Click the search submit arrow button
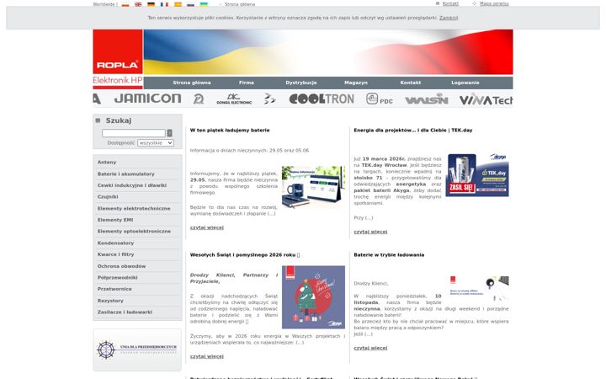Image resolution: width=606 pixels, height=379 pixels. pyautogui.click(x=169, y=133)
